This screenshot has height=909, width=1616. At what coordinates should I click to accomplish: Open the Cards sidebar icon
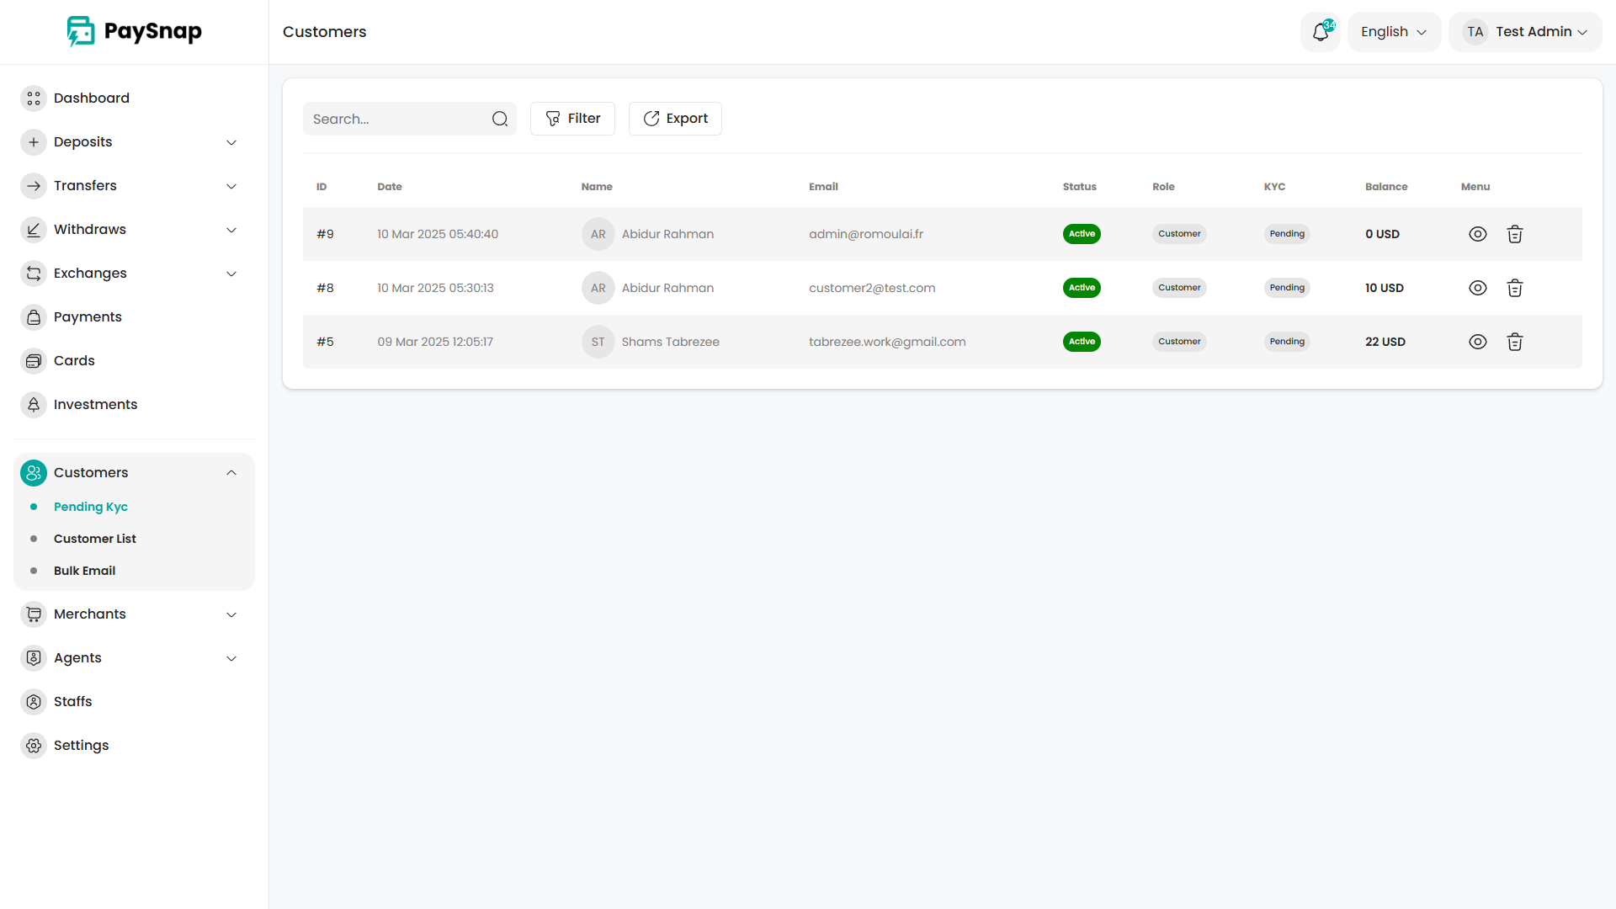click(x=34, y=360)
